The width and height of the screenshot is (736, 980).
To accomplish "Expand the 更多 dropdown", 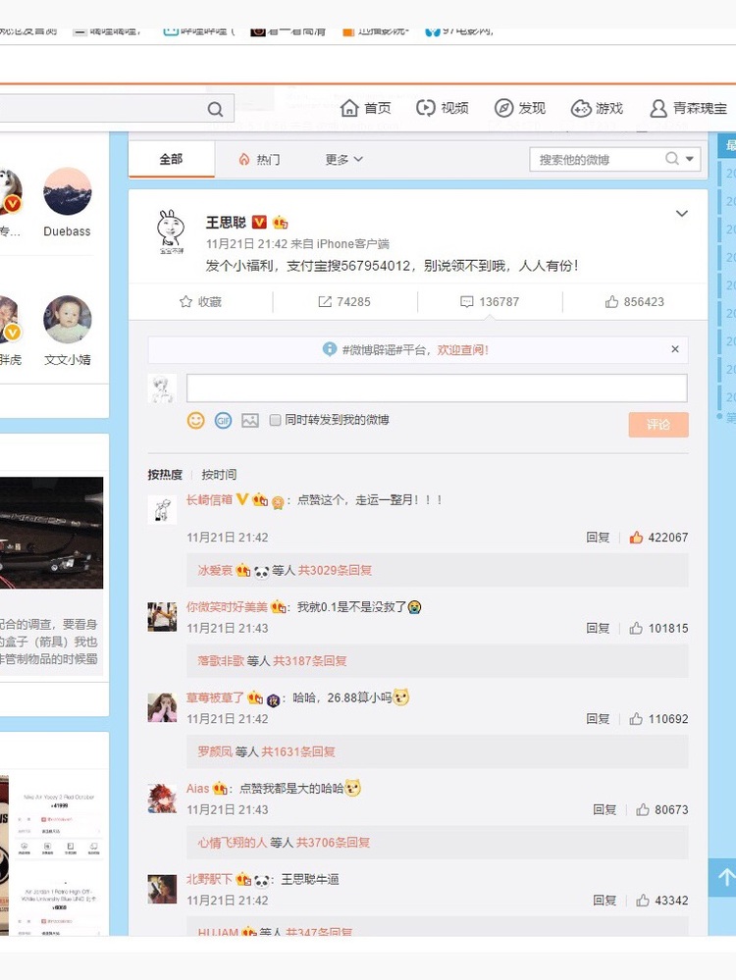I will click(343, 159).
